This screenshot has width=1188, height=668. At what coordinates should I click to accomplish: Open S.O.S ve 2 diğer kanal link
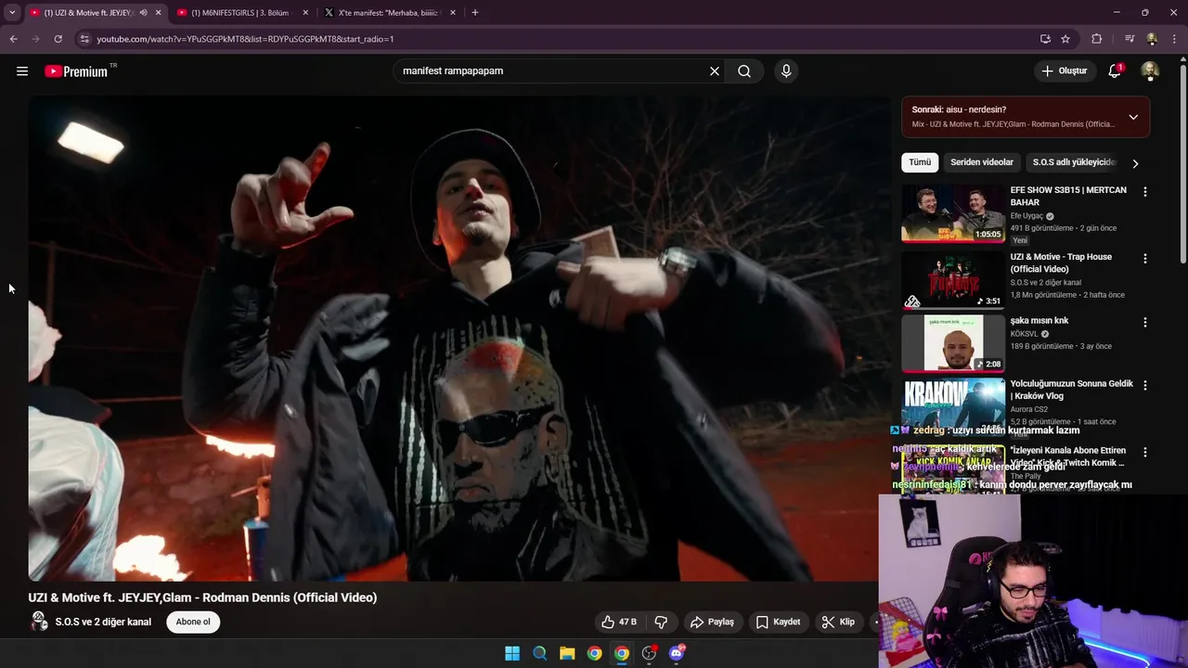[x=103, y=622]
